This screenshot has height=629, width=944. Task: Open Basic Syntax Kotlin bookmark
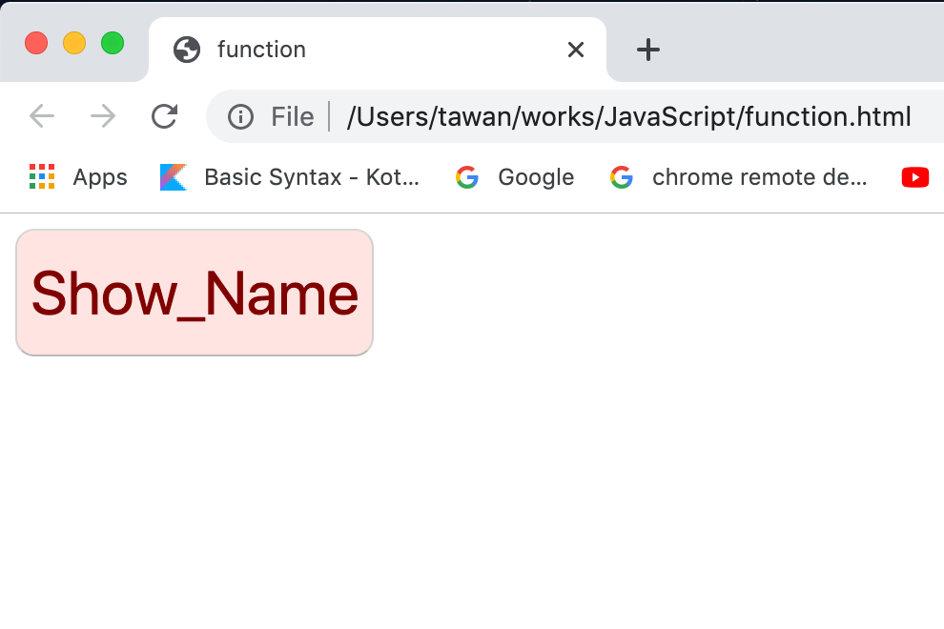click(290, 177)
